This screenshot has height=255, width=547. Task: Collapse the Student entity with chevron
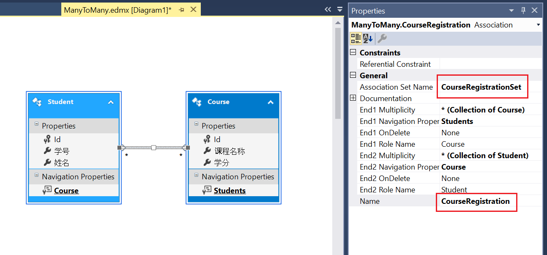[111, 102]
